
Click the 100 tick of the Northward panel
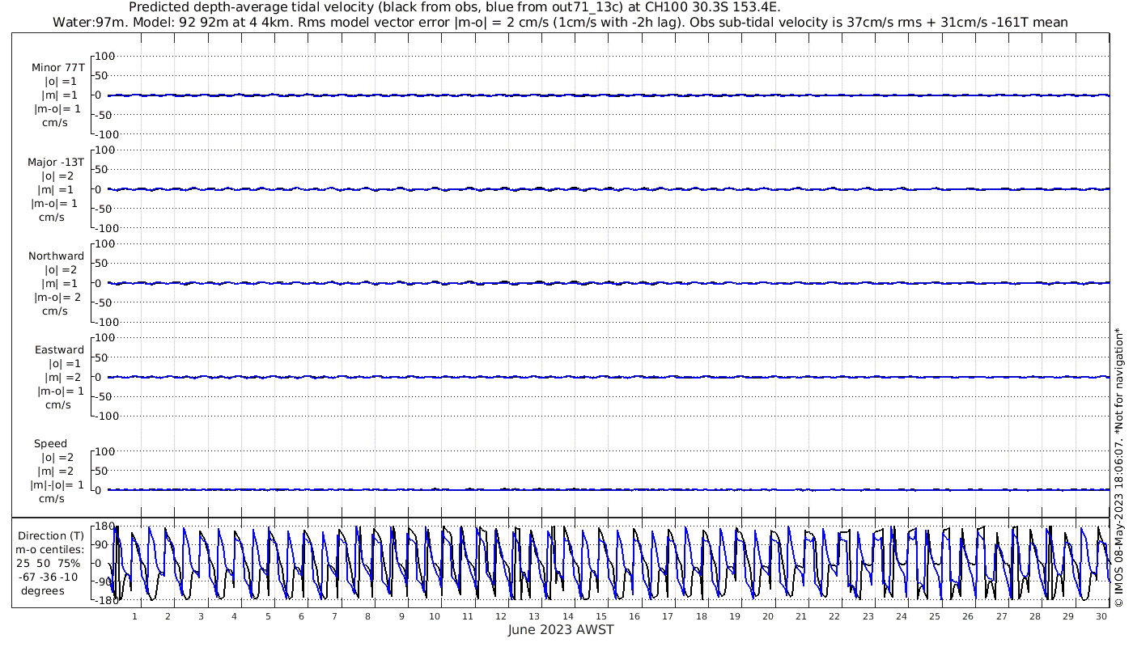107,243
